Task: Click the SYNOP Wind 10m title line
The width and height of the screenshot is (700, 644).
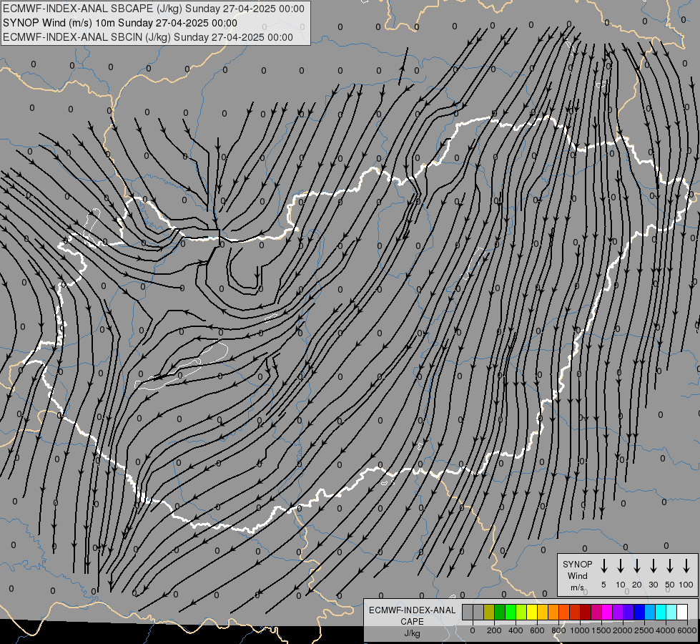Action: (120, 23)
